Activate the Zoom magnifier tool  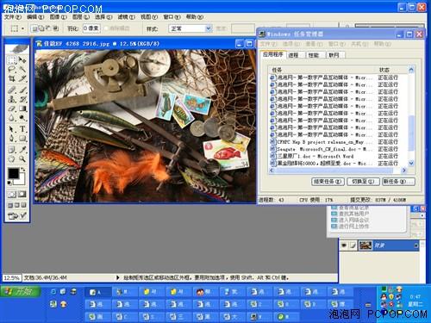click(x=22, y=158)
